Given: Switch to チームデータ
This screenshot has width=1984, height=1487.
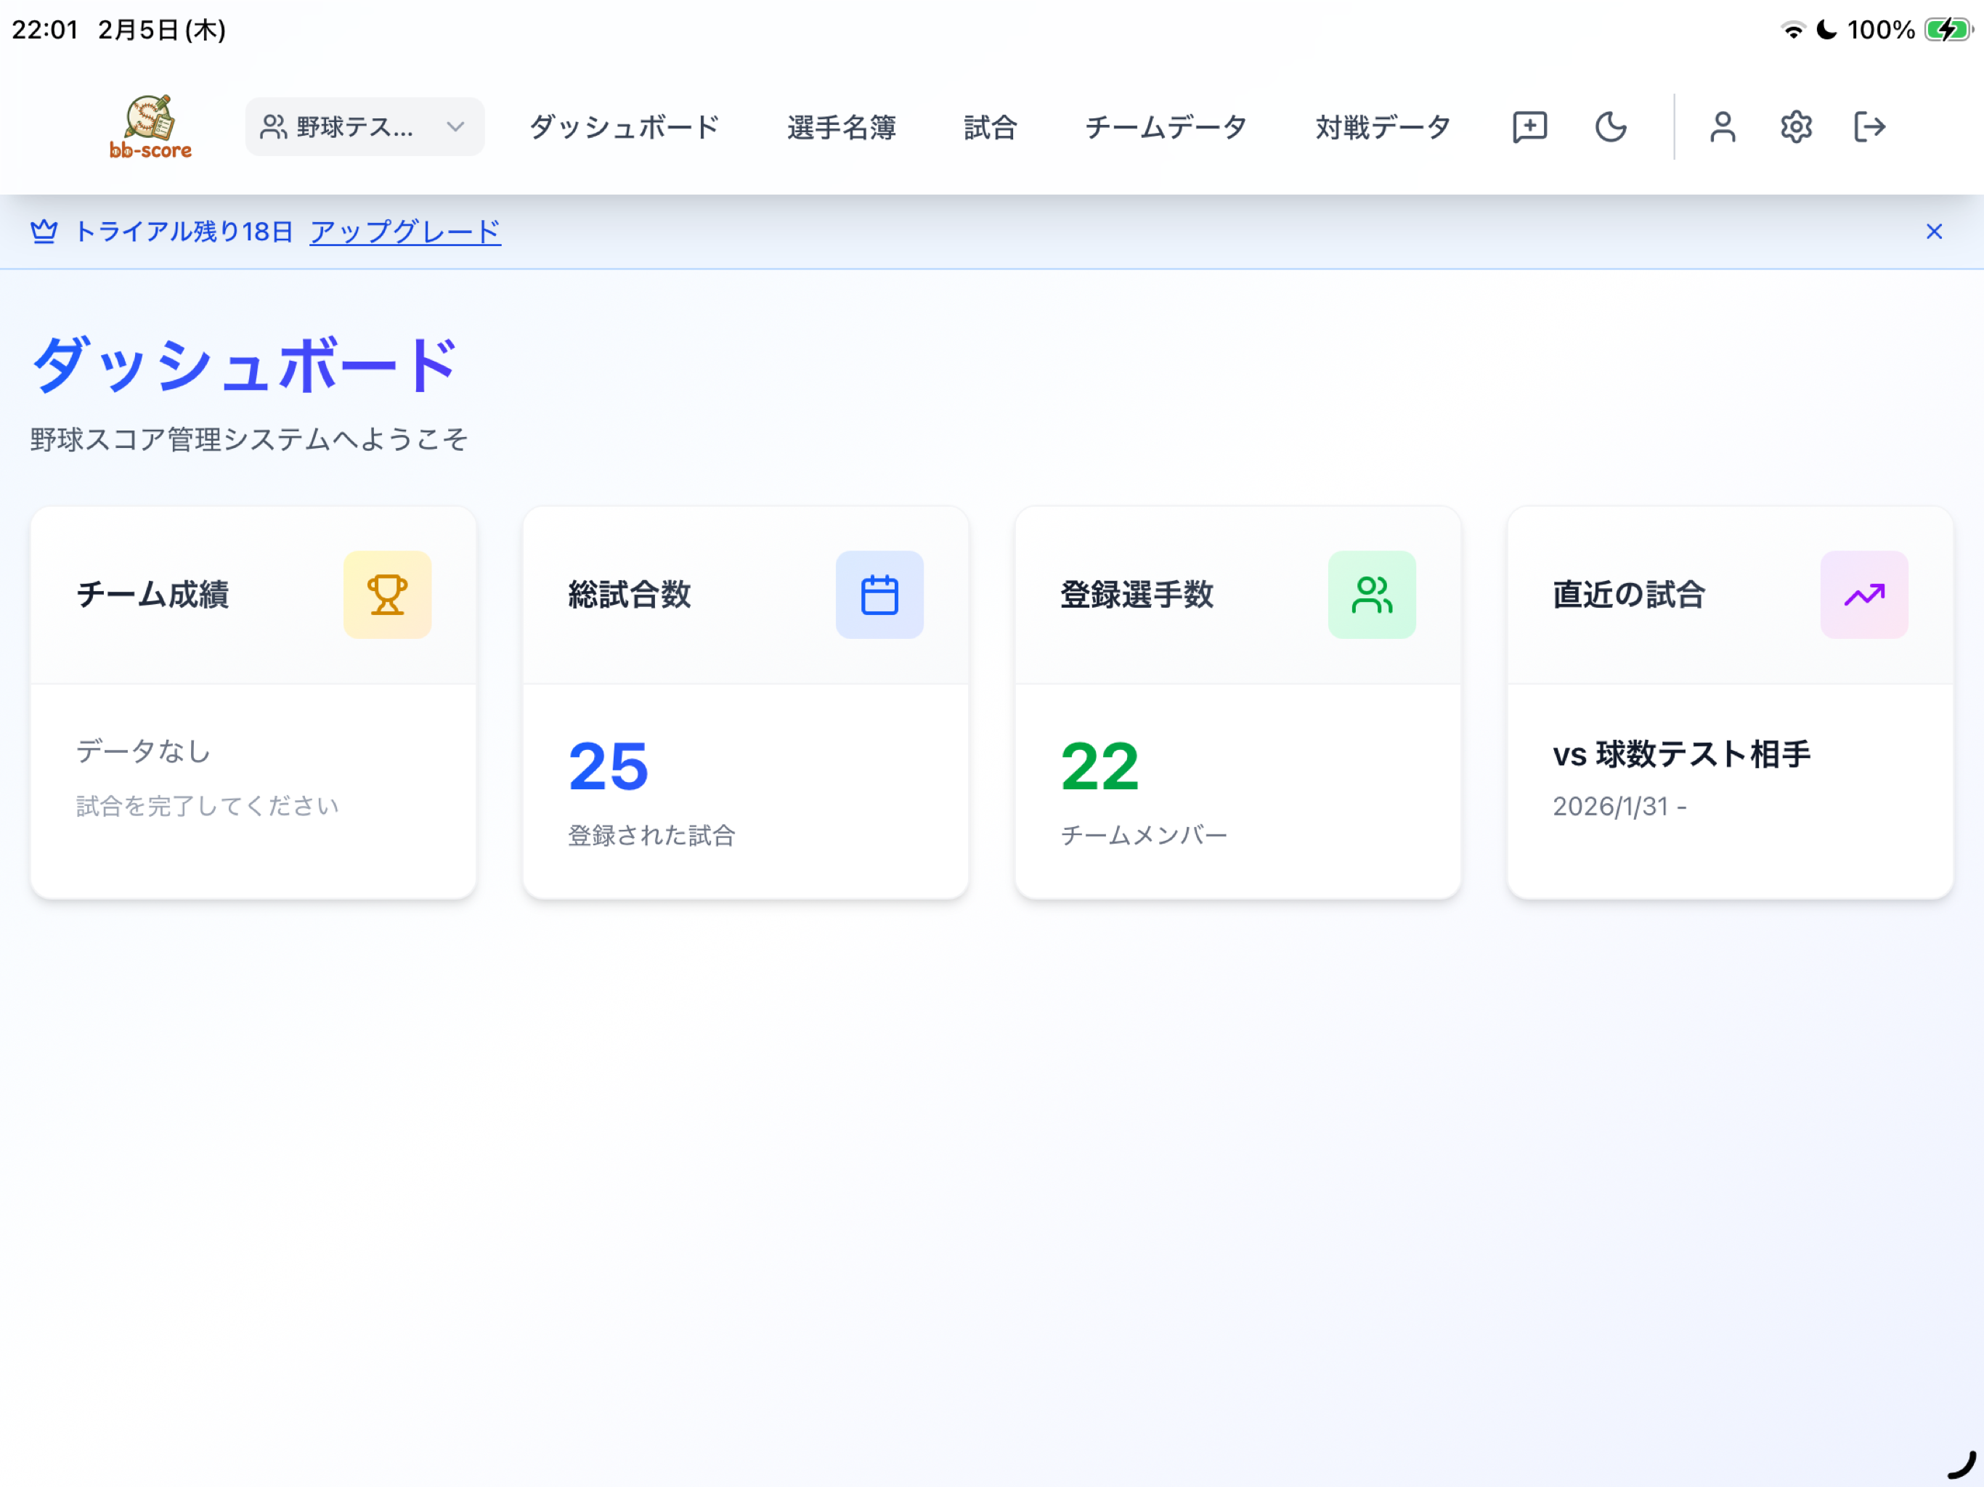Looking at the screenshot, I should click(1166, 126).
